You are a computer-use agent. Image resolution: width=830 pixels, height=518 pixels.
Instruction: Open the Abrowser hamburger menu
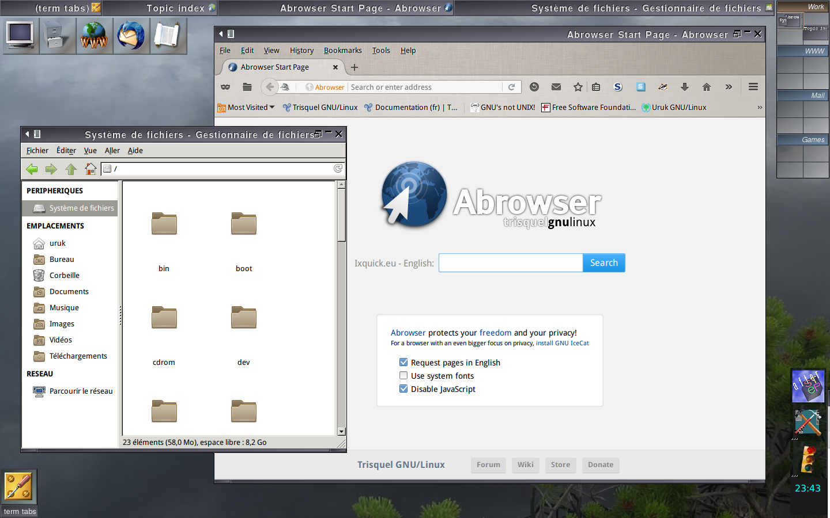(753, 87)
